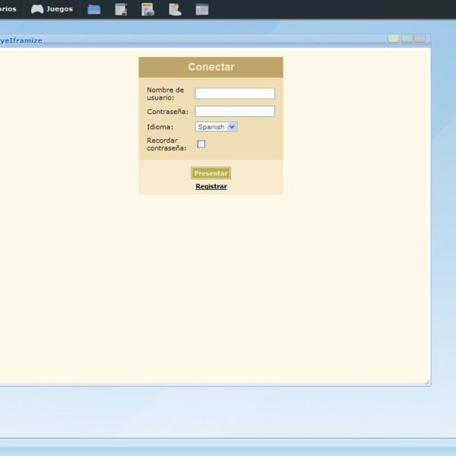Click the blue folder icon in top bar
The image size is (456, 456).
(x=94, y=9)
